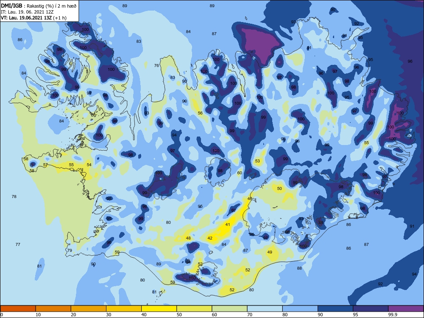Click the "VT: Lau. 19.06.2021 13Z (+1 h)" line
The height and width of the screenshot is (318, 424).
[33, 18]
